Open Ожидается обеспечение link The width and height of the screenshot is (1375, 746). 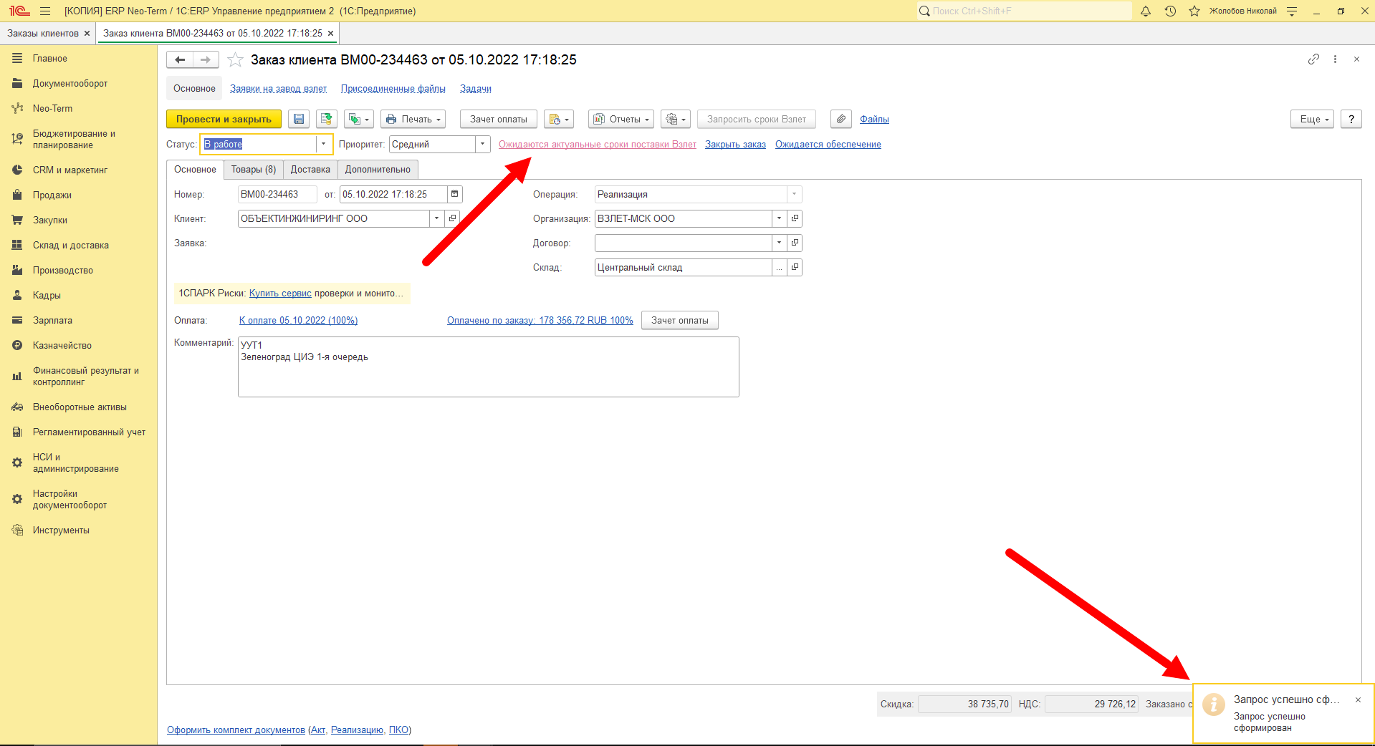[828, 144]
